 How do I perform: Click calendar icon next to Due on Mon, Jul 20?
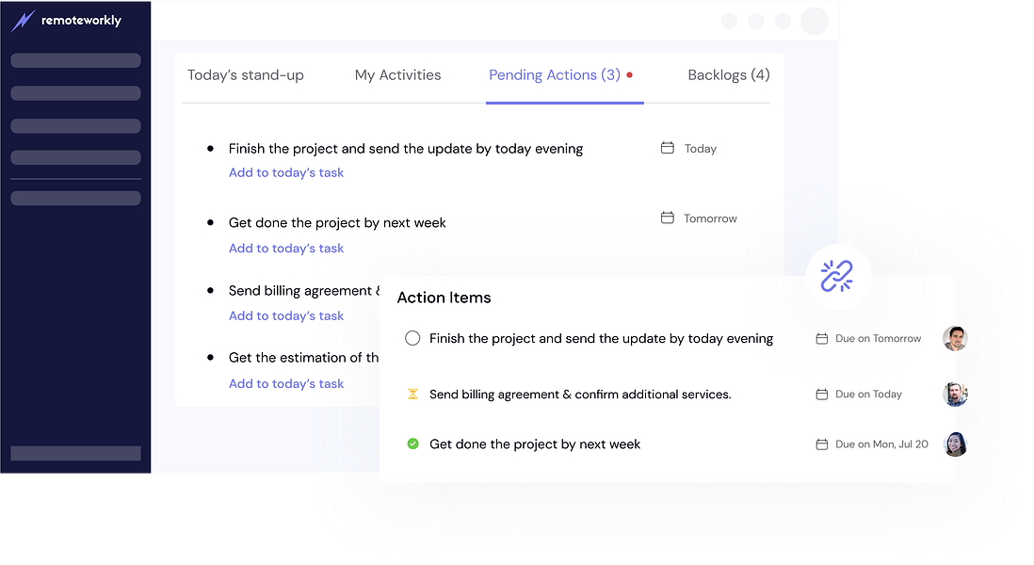821,444
